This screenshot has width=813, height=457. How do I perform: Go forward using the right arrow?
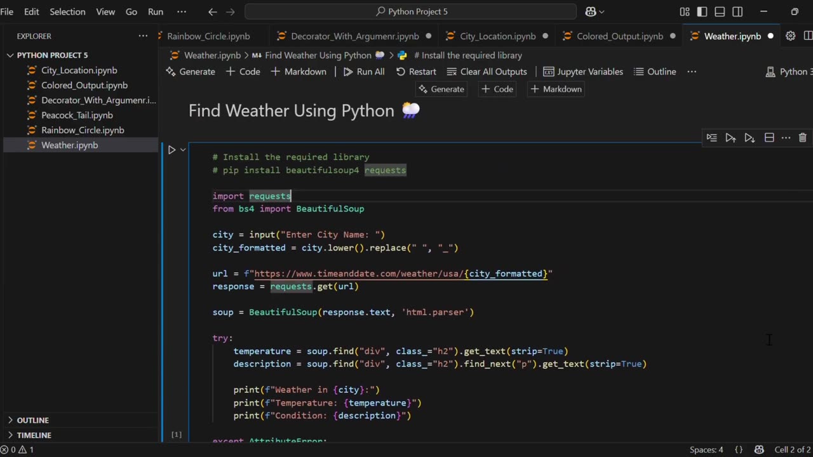[x=231, y=11]
